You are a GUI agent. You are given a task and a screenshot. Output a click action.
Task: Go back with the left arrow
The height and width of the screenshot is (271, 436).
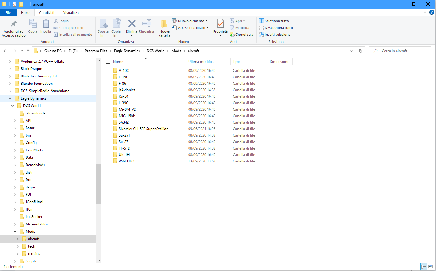tap(5, 51)
